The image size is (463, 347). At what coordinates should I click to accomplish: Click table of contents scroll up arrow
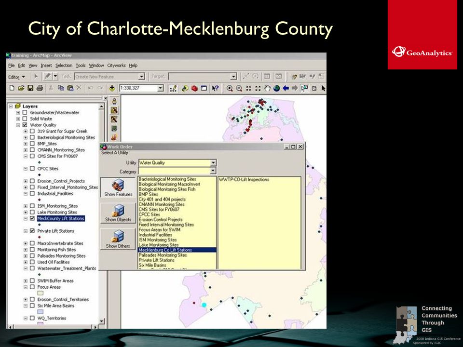pos(102,106)
